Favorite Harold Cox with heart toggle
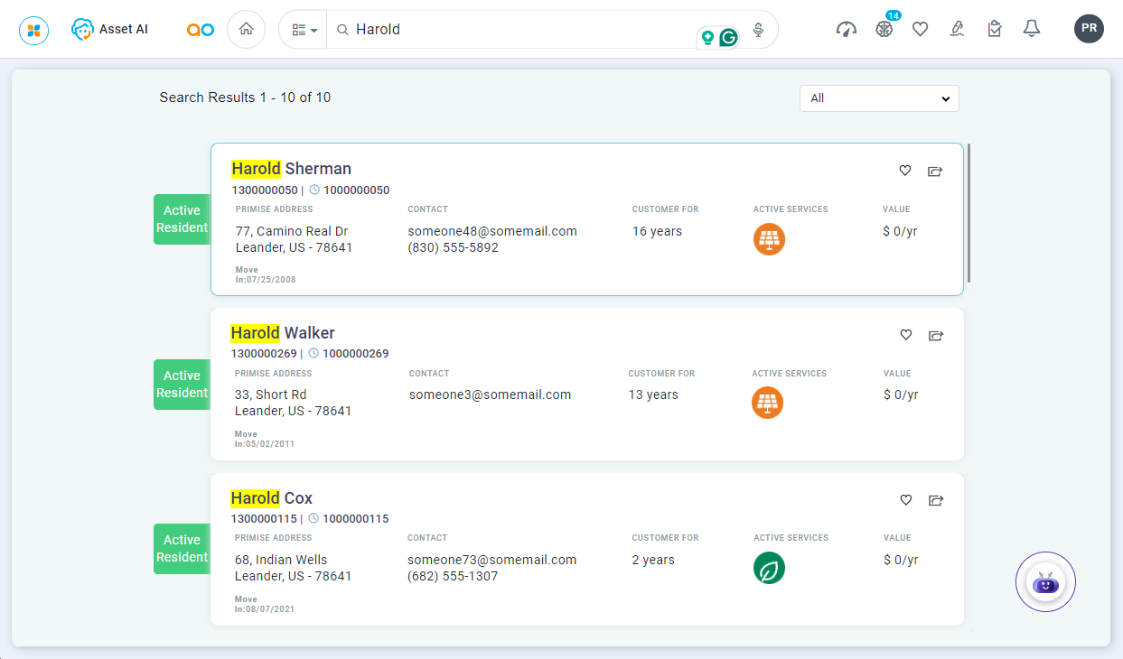 click(905, 500)
